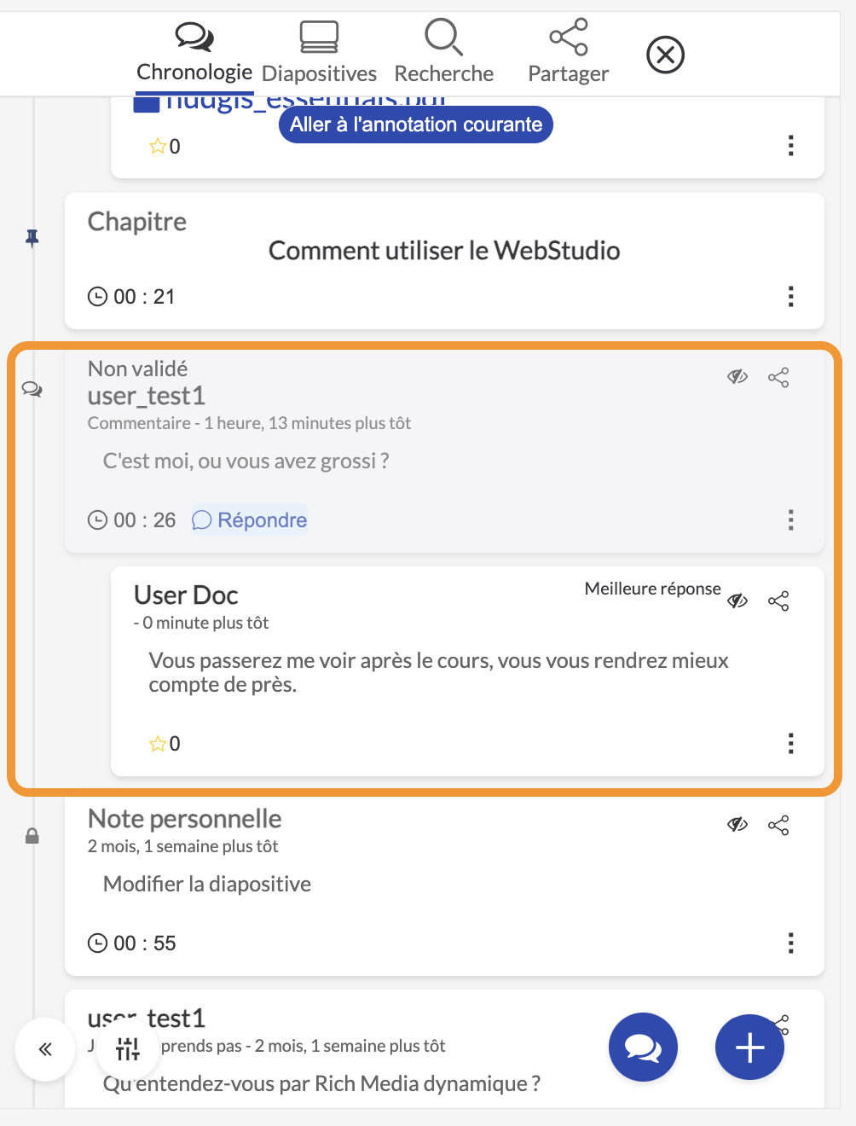This screenshot has width=856, height=1126.
Task: Share the user_test1 comment via share icon
Action: [x=778, y=377]
